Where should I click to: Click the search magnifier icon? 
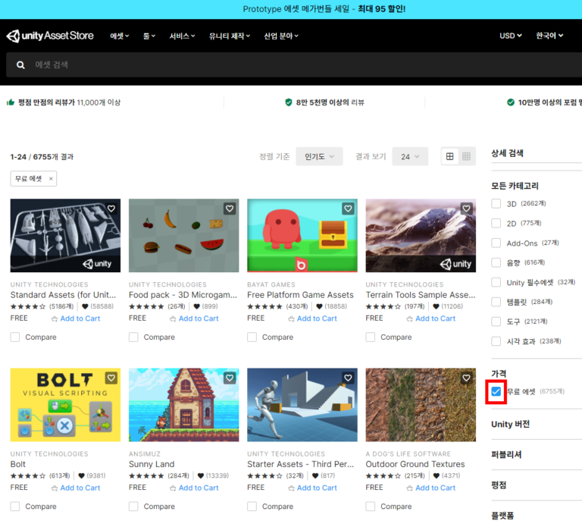click(20, 65)
